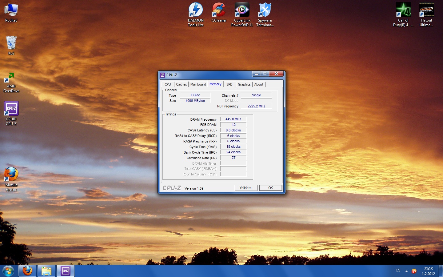Click the OK button in CPU-Z
Viewport: 443px width, 277px height.
click(270, 188)
